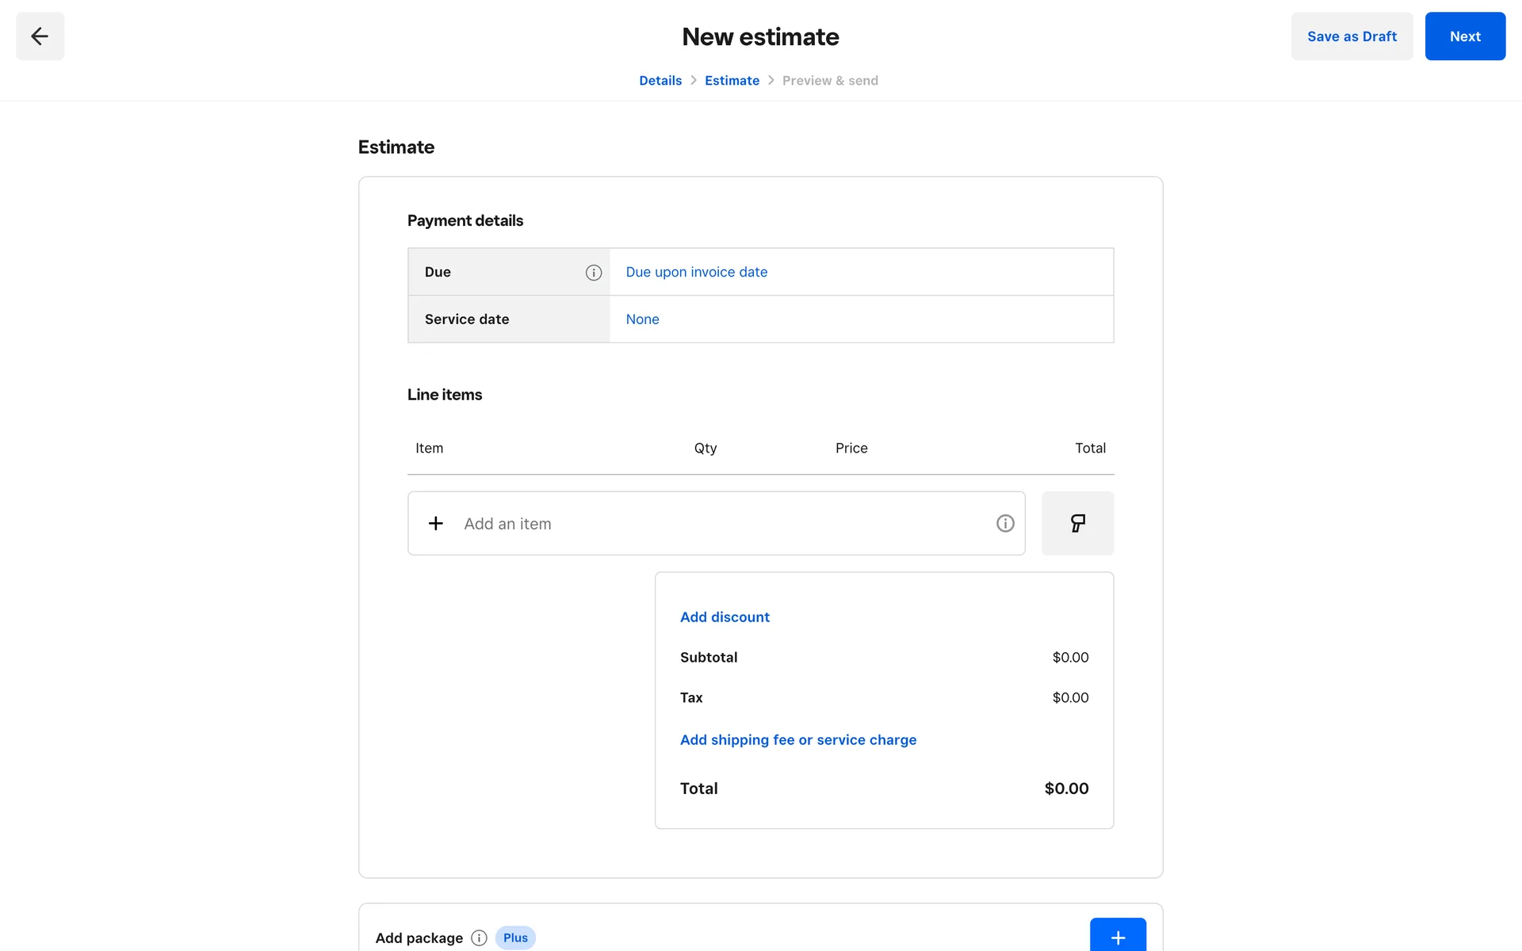Image resolution: width=1522 pixels, height=951 pixels.
Task: Click the Add discount link
Action: click(725, 617)
